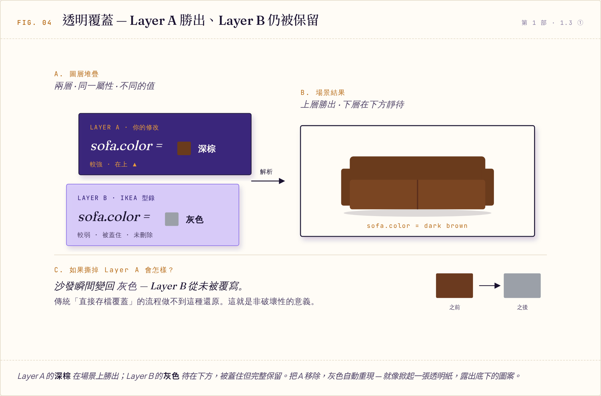
Task: Click the '較弱 · 被蓋住 · 未刪除' note
Action: coord(115,235)
